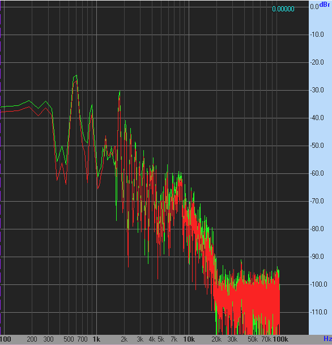Click the green trace peak near 600 Hz

75,76
